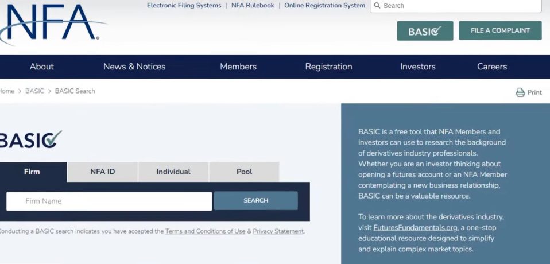The width and height of the screenshot is (550, 264).
Task: Open the Registration menu
Action: 328,67
